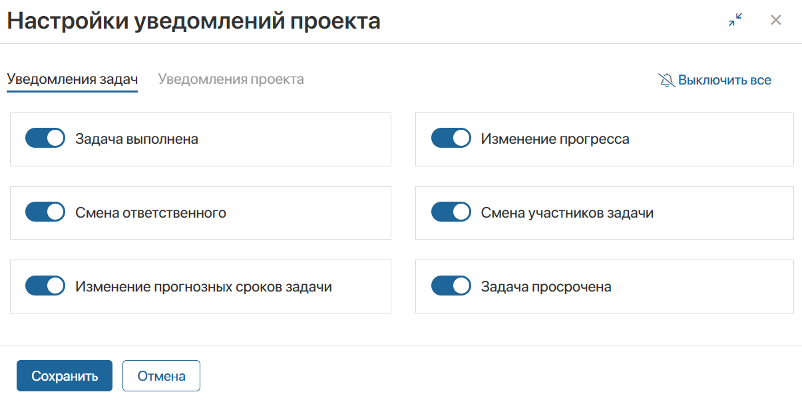Screen dimensions: 802x402
Task: Click the 'Смена участников задачи' label
Action: tap(567, 213)
